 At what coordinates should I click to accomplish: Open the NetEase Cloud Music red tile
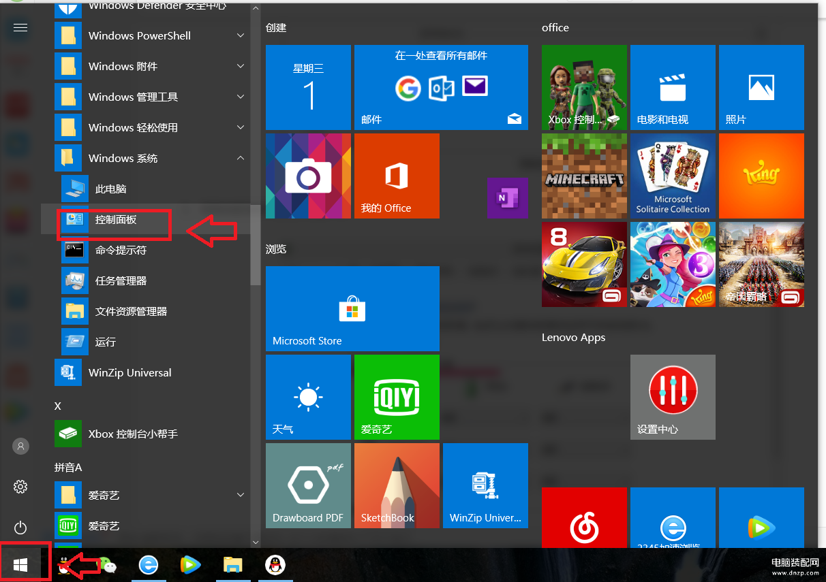584,517
